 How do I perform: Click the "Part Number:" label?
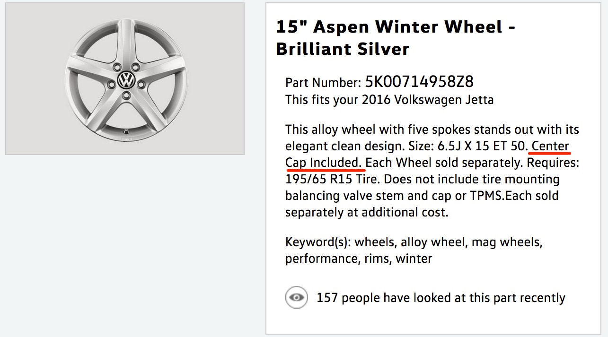click(x=323, y=83)
